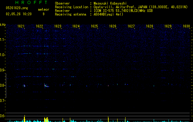Screen dimensions: 193x122
Task: Click the Ogata-vill. Akita-Pref. JAPAN location text
Action: [141, 7]
